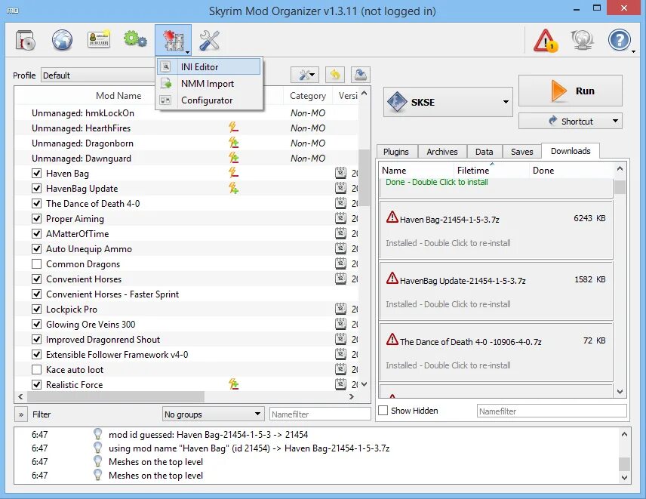The width and height of the screenshot is (646, 499).
Task: Expand the SKSE executable dropdown
Action: coord(506,102)
